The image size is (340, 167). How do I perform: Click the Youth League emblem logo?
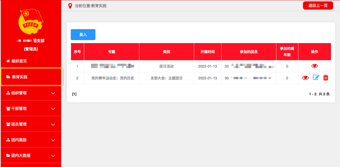pyautogui.click(x=31, y=22)
